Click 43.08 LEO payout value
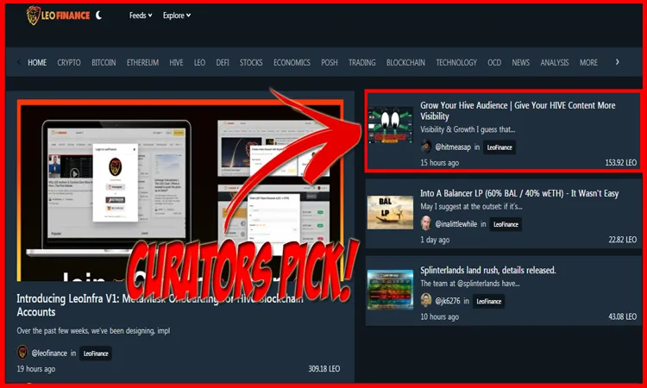Screen dimensions: 647x388 pos(623,317)
